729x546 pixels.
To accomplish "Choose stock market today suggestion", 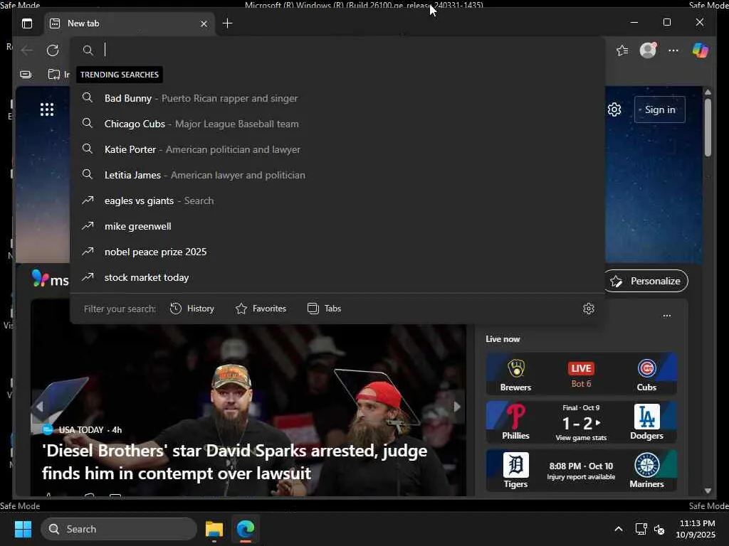I will point(337,277).
